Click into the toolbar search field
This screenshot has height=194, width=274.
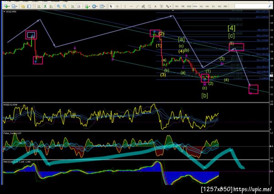coord(252,6)
